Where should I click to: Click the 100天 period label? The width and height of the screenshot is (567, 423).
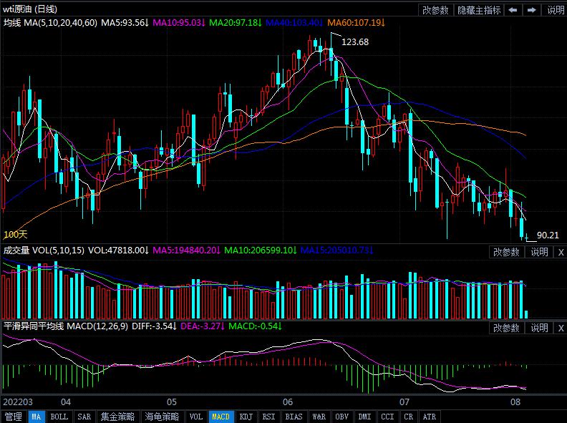tap(14, 235)
